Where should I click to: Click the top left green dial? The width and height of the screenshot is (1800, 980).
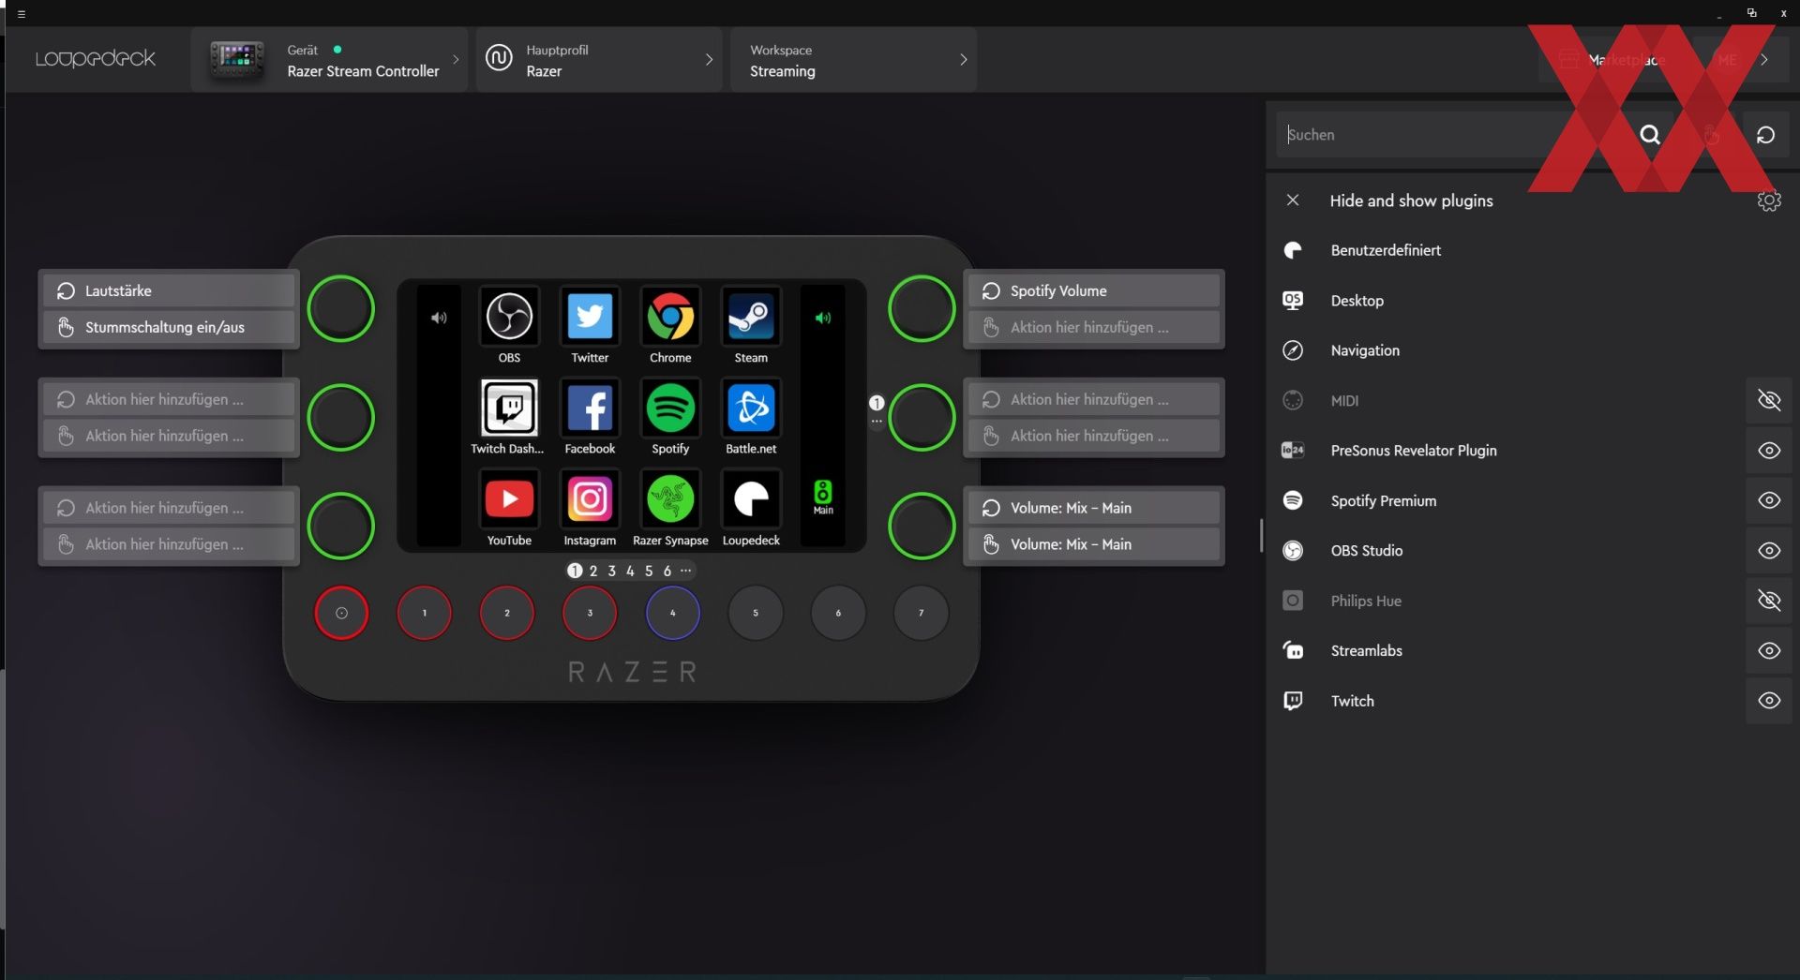pos(341,308)
